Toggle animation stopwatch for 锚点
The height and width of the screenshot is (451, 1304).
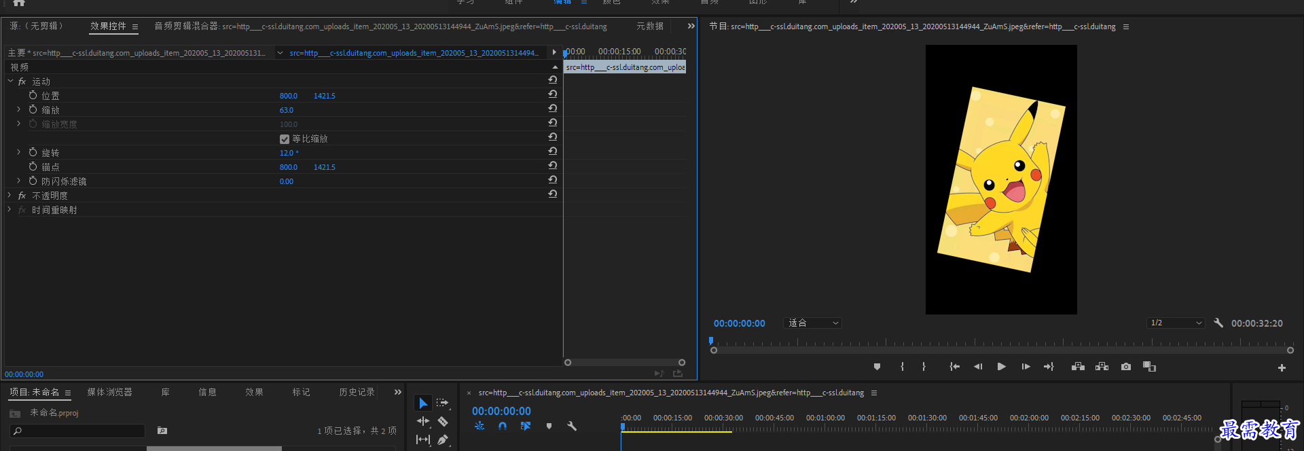pyautogui.click(x=33, y=166)
